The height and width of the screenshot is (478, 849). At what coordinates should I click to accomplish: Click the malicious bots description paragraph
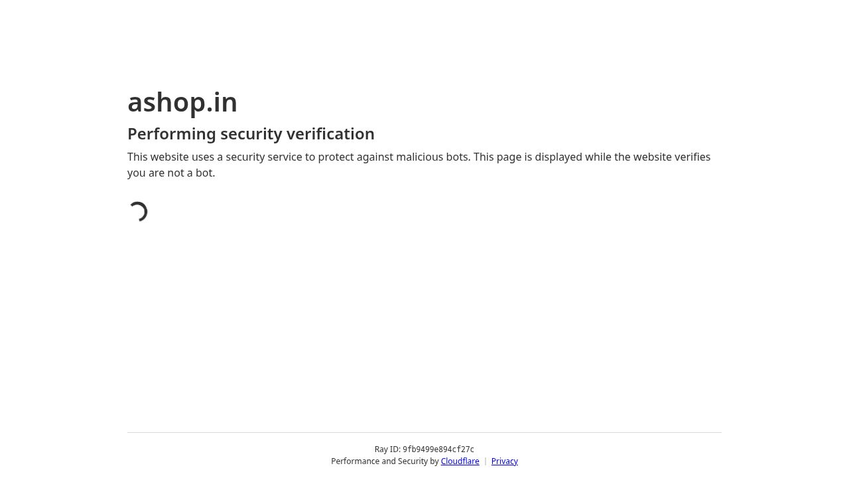click(419, 165)
